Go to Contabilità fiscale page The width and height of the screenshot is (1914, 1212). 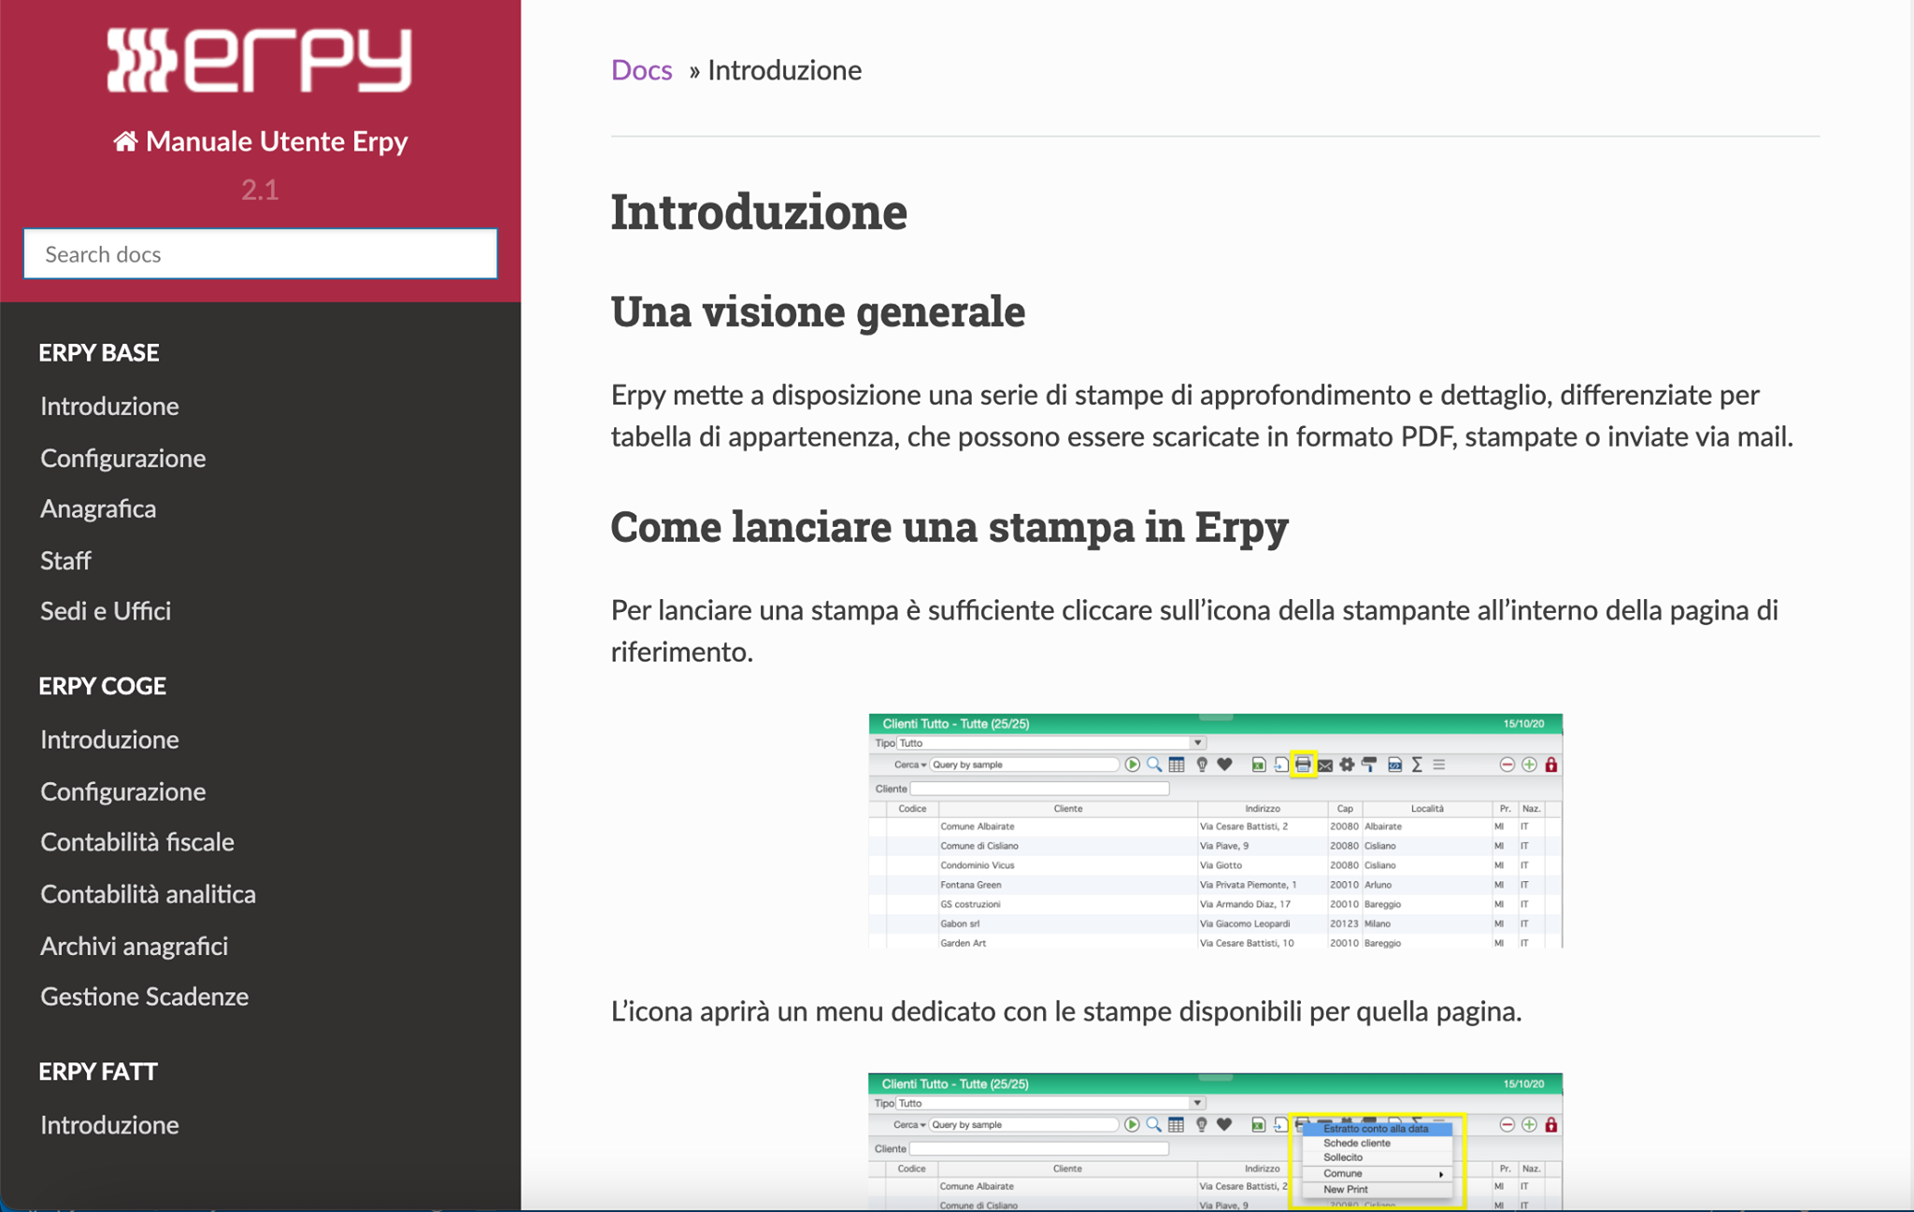click(137, 842)
